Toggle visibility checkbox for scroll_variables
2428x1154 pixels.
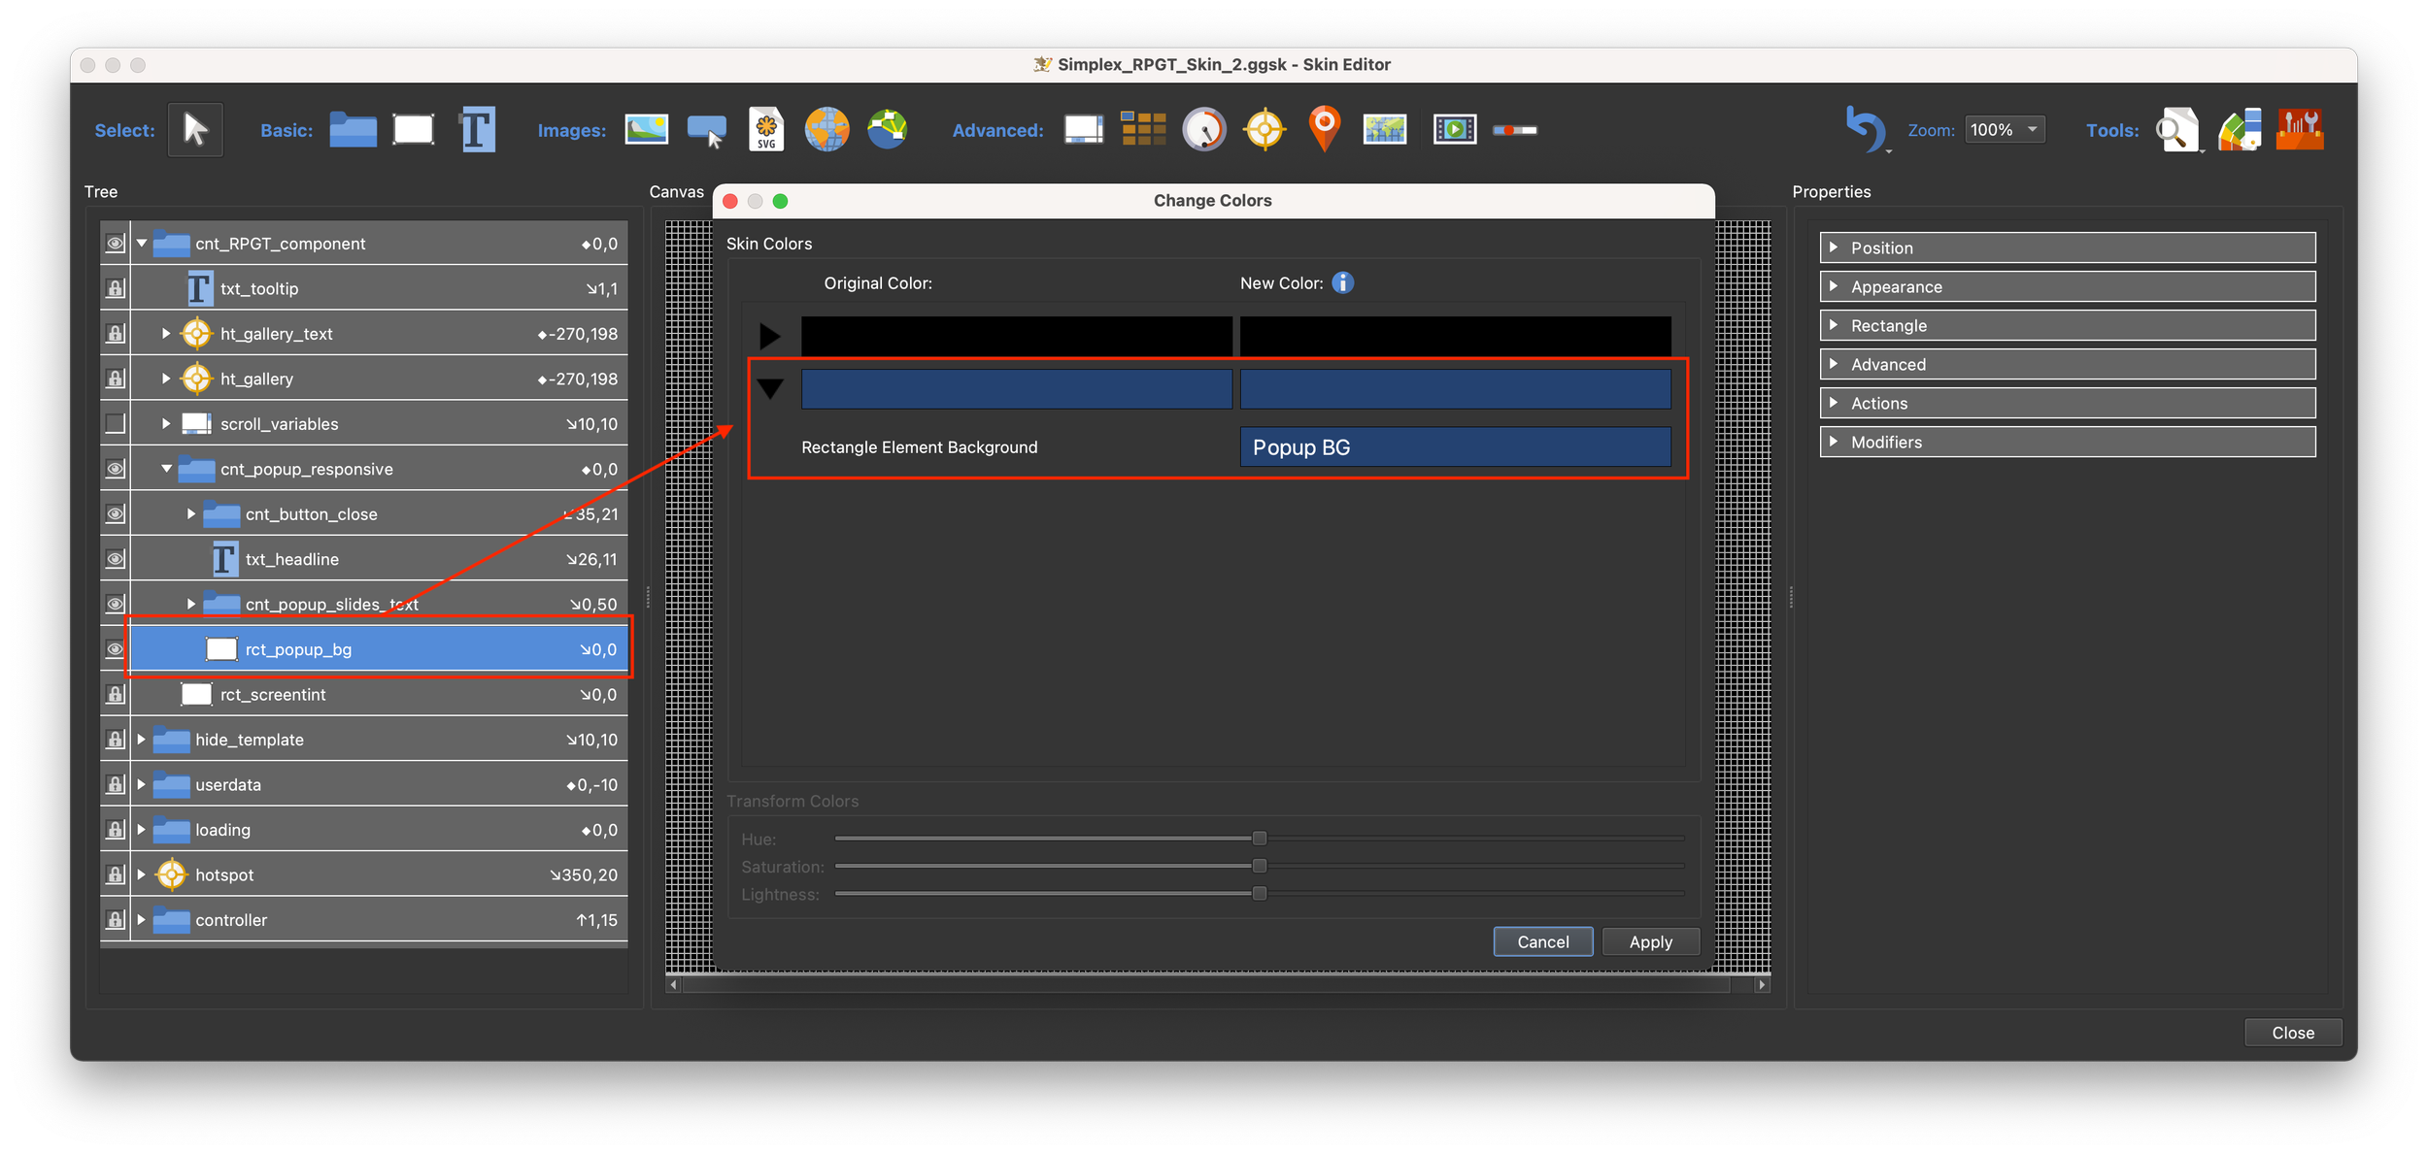(115, 424)
